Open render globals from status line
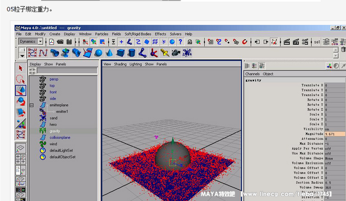The width and height of the screenshot is (346, 201). point(305,41)
